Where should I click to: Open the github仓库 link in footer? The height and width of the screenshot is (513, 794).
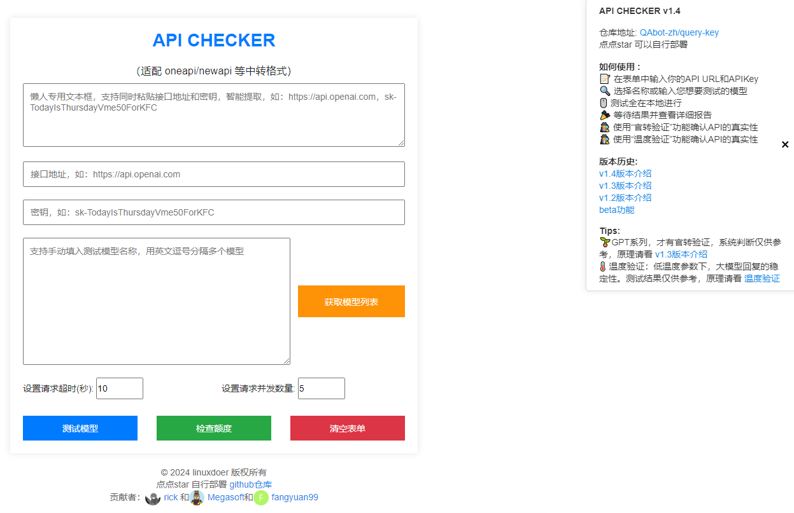pyautogui.click(x=251, y=484)
